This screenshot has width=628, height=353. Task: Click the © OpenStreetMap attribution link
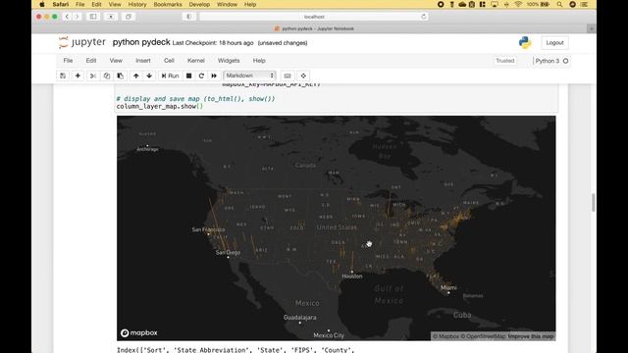point(483,336)
